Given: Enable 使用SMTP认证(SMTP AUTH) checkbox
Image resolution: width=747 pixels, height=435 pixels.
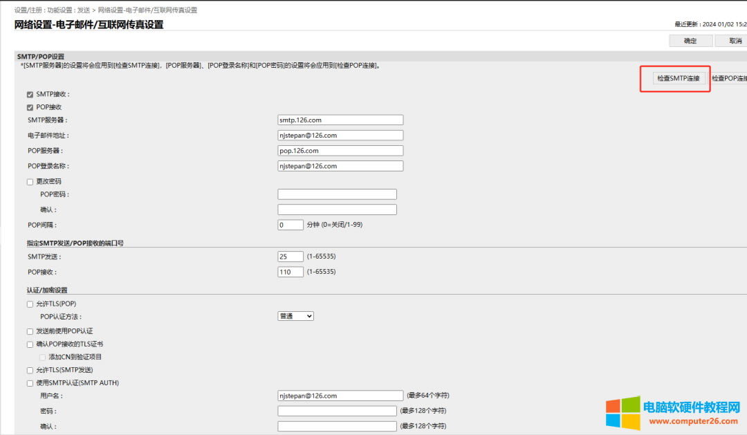Looking at the screenshot, I should point(30,383).
